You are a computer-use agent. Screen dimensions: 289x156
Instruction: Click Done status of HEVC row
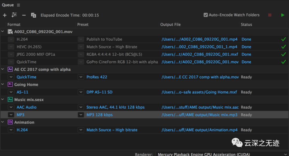[246, 47]
